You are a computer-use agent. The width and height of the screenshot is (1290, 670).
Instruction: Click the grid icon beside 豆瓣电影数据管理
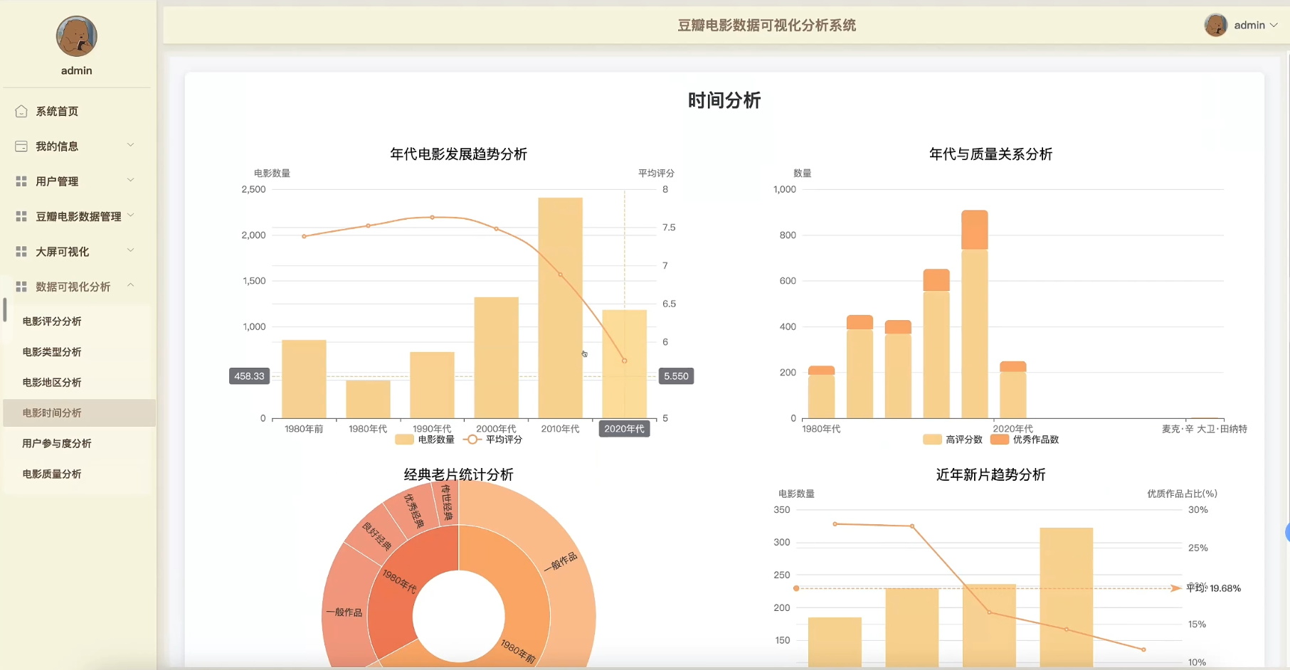click(x=21, y=216)
